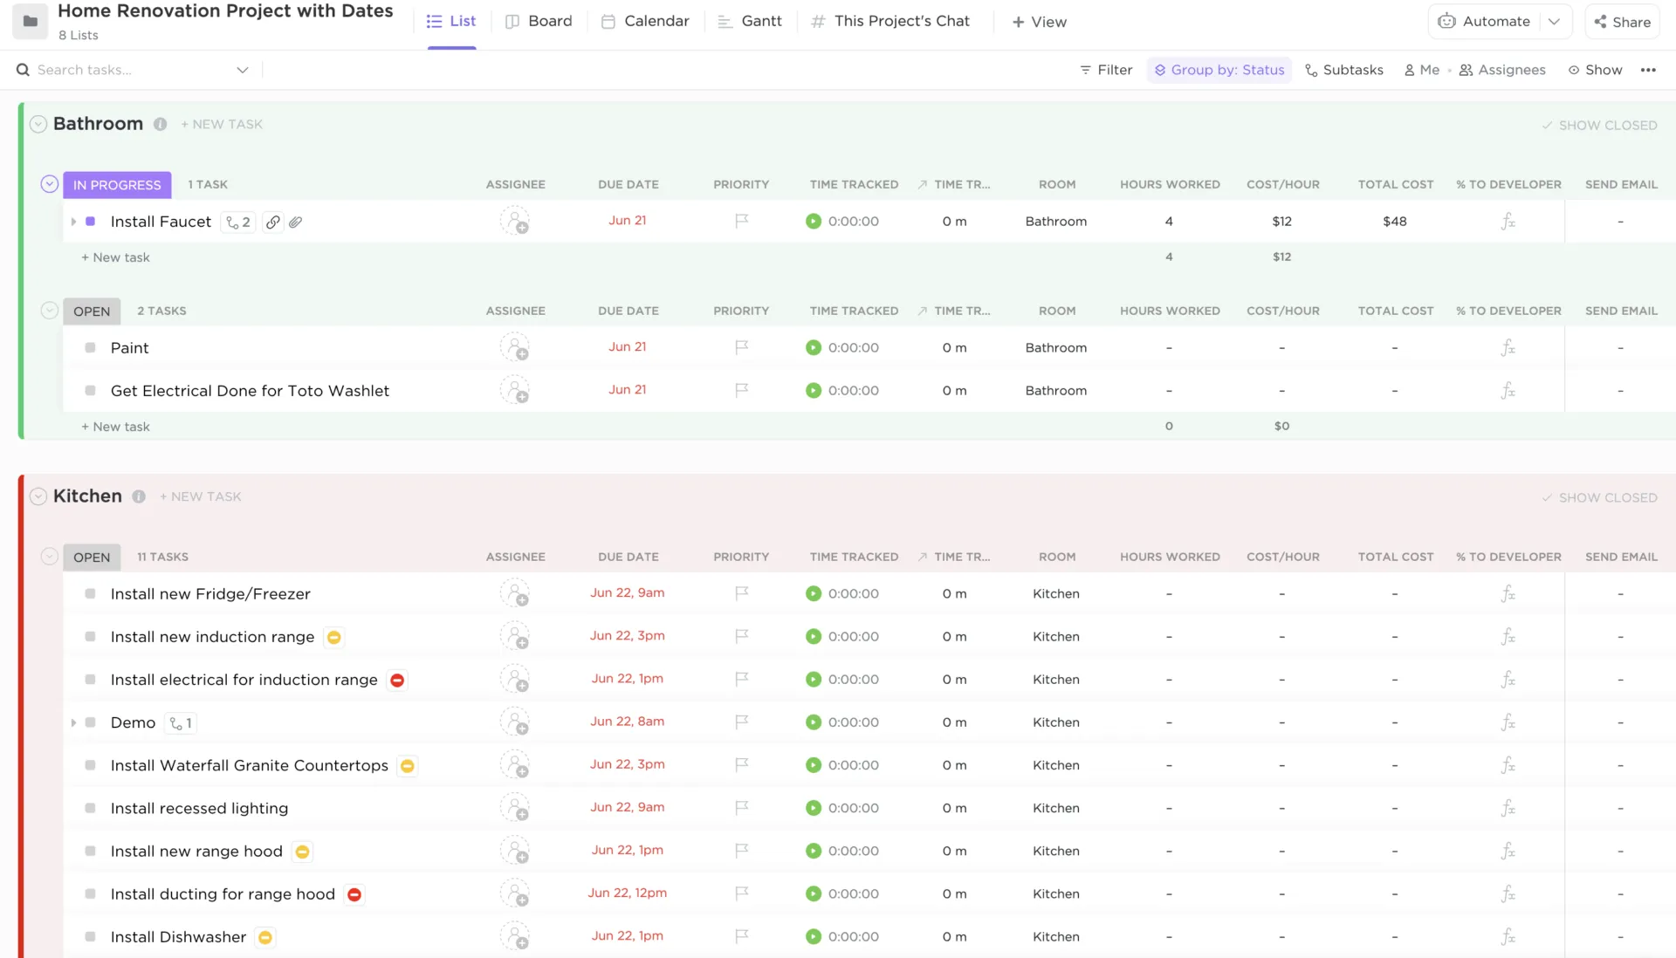1676x958 pixels.
Task: Click Group by: Status button
Action: [1219, 70]
